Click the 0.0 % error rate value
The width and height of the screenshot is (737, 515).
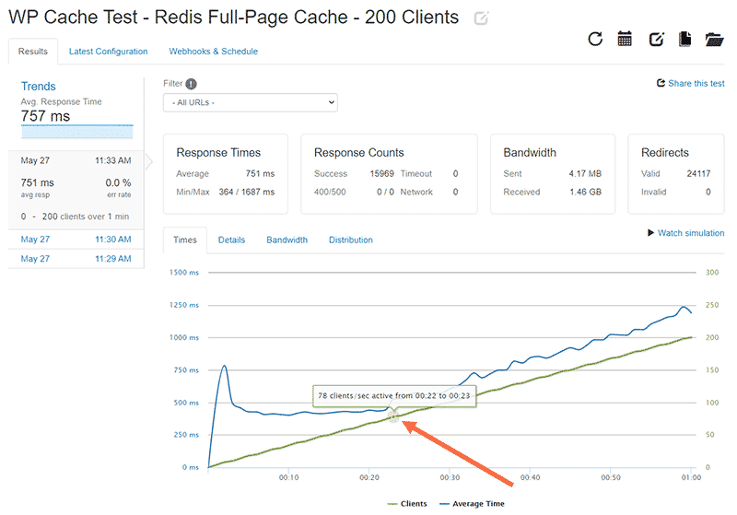click(x=118, y=182)
